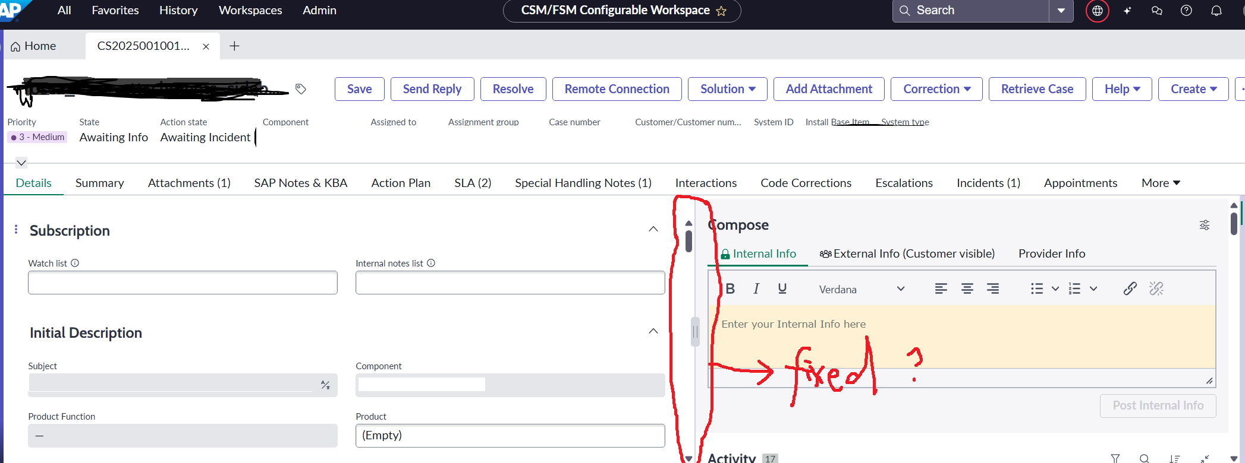Click the Watch list input field
The image size is (1245, 463).
pyautogui.click(x=183, y=283)
